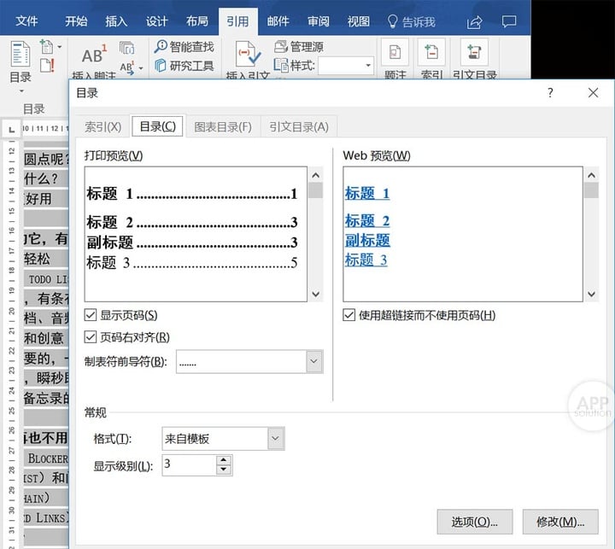Click the 插入引文 insert citation icon
The height and width of the screenshot is (549, 615).
point(249,54)
